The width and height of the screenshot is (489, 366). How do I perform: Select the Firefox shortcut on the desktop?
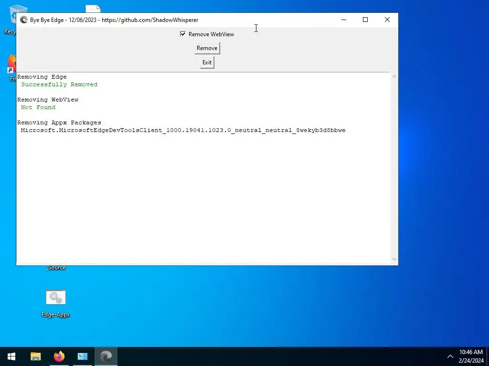pyautogui.click(x=12, y=68)
